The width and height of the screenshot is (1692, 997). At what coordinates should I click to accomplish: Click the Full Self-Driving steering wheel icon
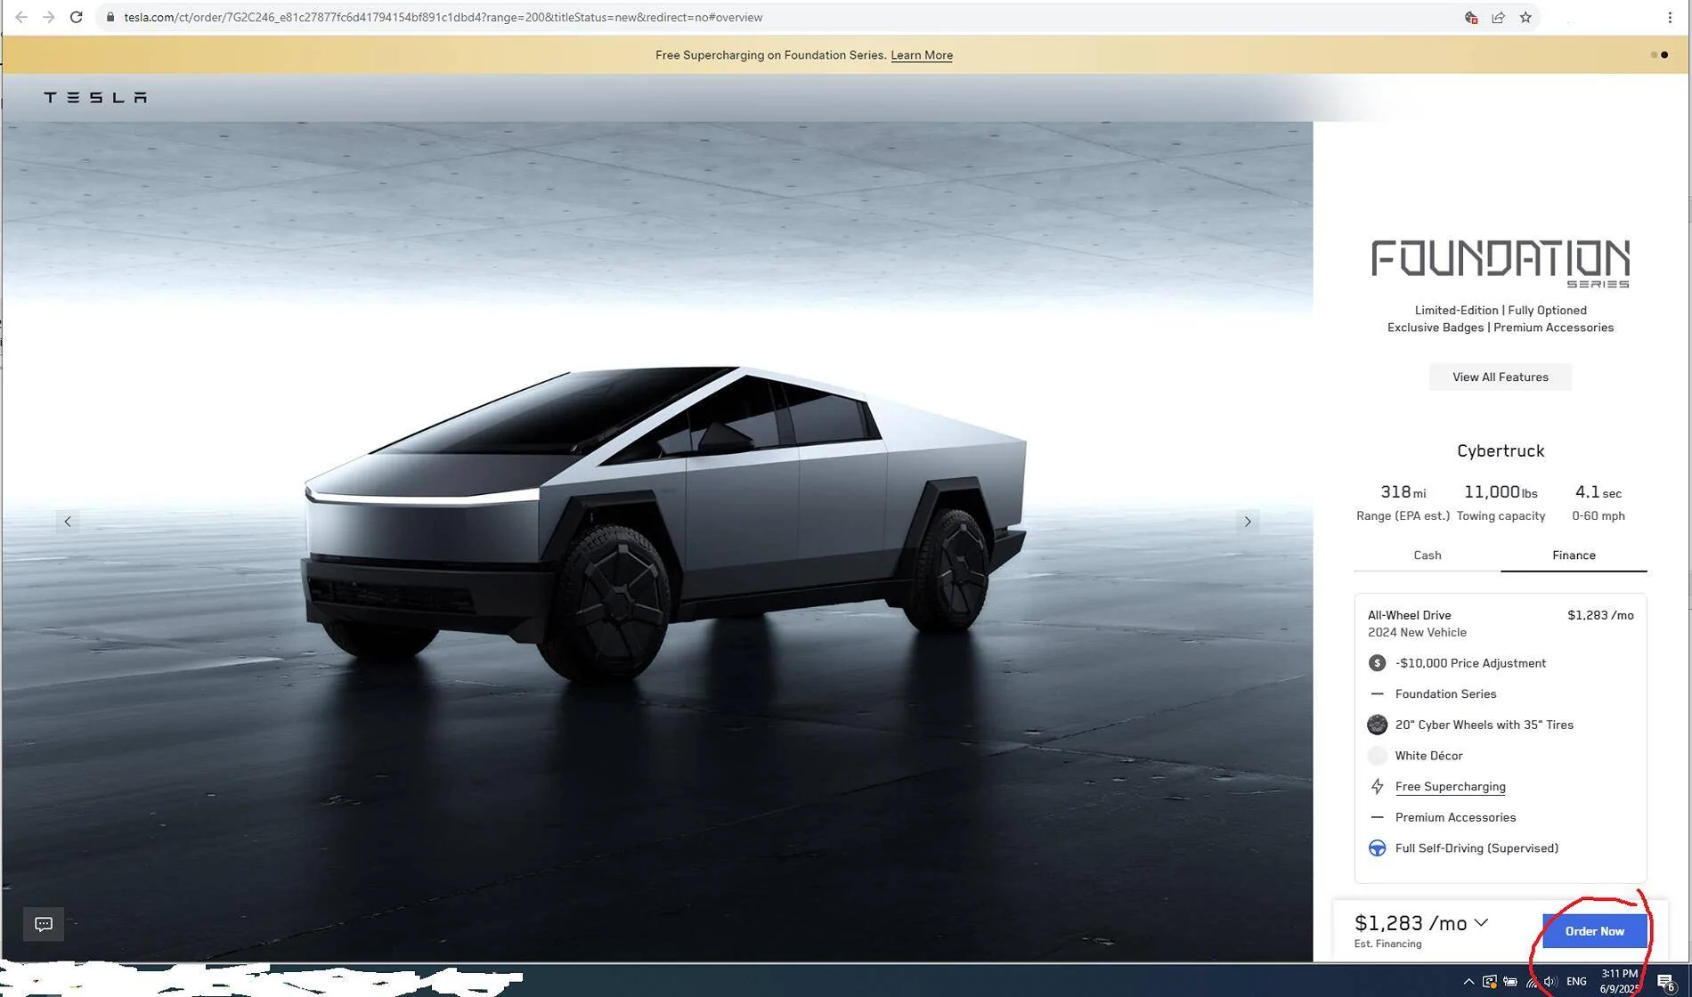point(1377,848)
